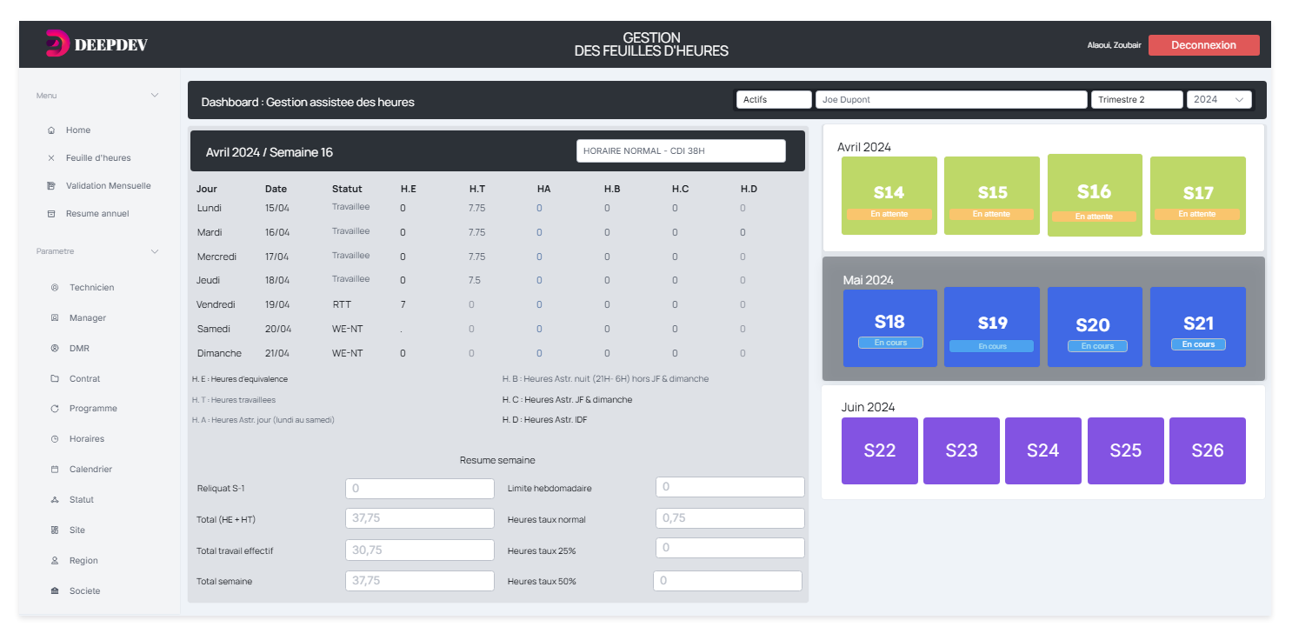Select week S16 tile in Avril 2024
This screenshot has height=627, width=1292.
click(1094, 195)
